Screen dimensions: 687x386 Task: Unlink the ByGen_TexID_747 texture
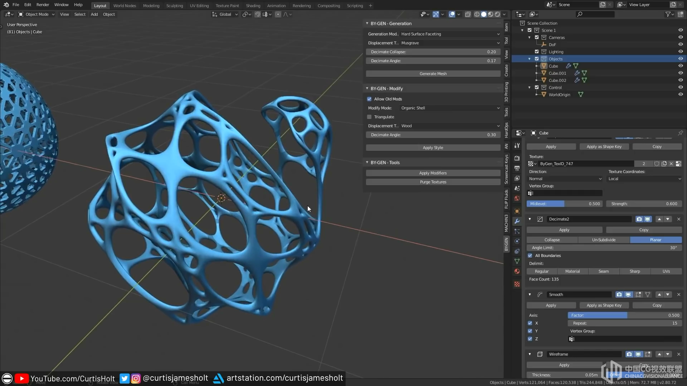pos(671,164)
